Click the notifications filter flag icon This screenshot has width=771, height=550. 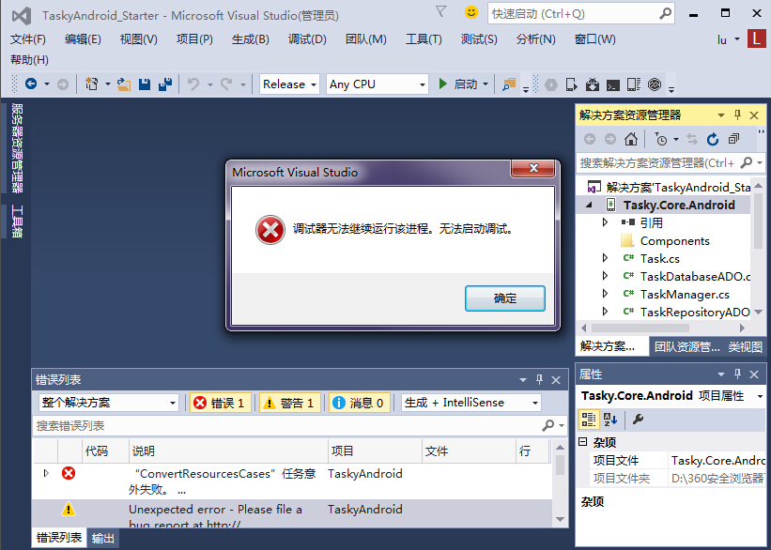click(441, 12)
